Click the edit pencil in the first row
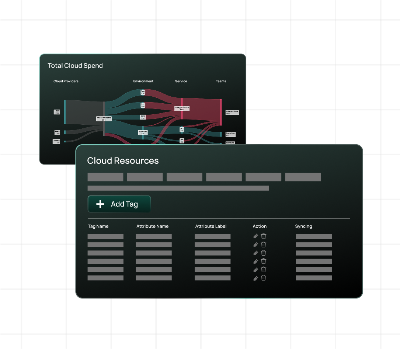 255,236
